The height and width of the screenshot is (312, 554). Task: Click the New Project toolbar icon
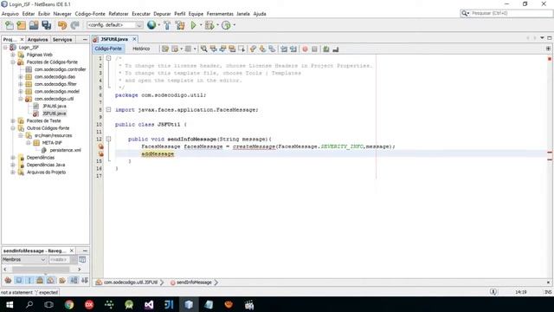point(22,25)
